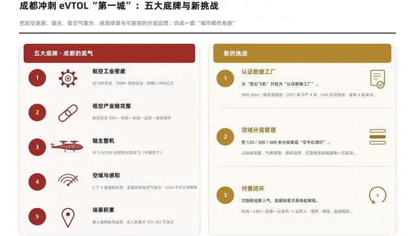Click the main title 成都冲刺 eVTOL "第一城"
Screen dimensions: 415x236
click(x=119, y=6)
